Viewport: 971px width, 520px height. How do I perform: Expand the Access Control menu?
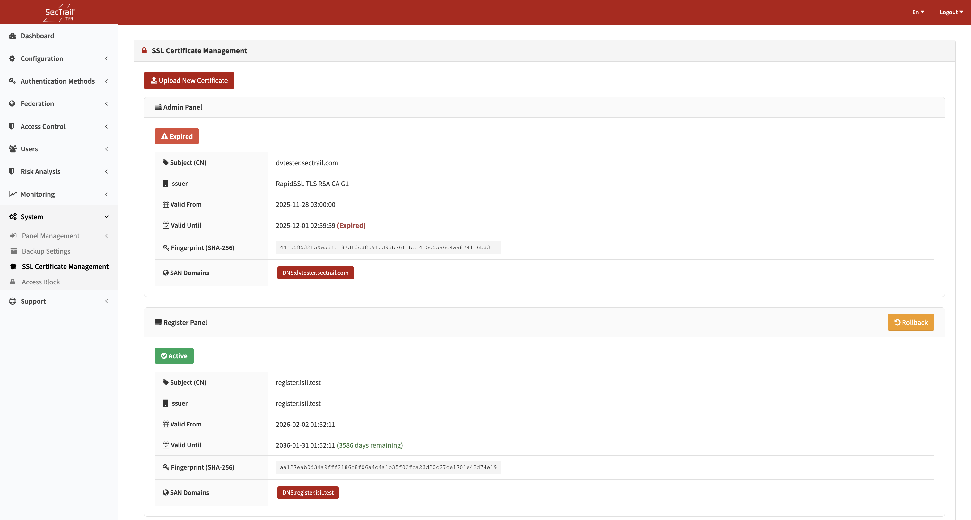tap(43, 126)
